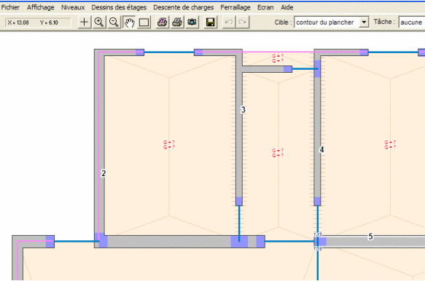This screenshot has width=425, height=281.
Task: Open print preview with question mark printer
Action: 163,22
